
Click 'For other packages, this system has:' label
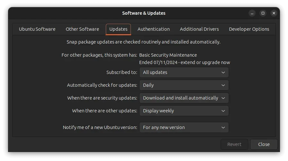(x=99, y=55)
